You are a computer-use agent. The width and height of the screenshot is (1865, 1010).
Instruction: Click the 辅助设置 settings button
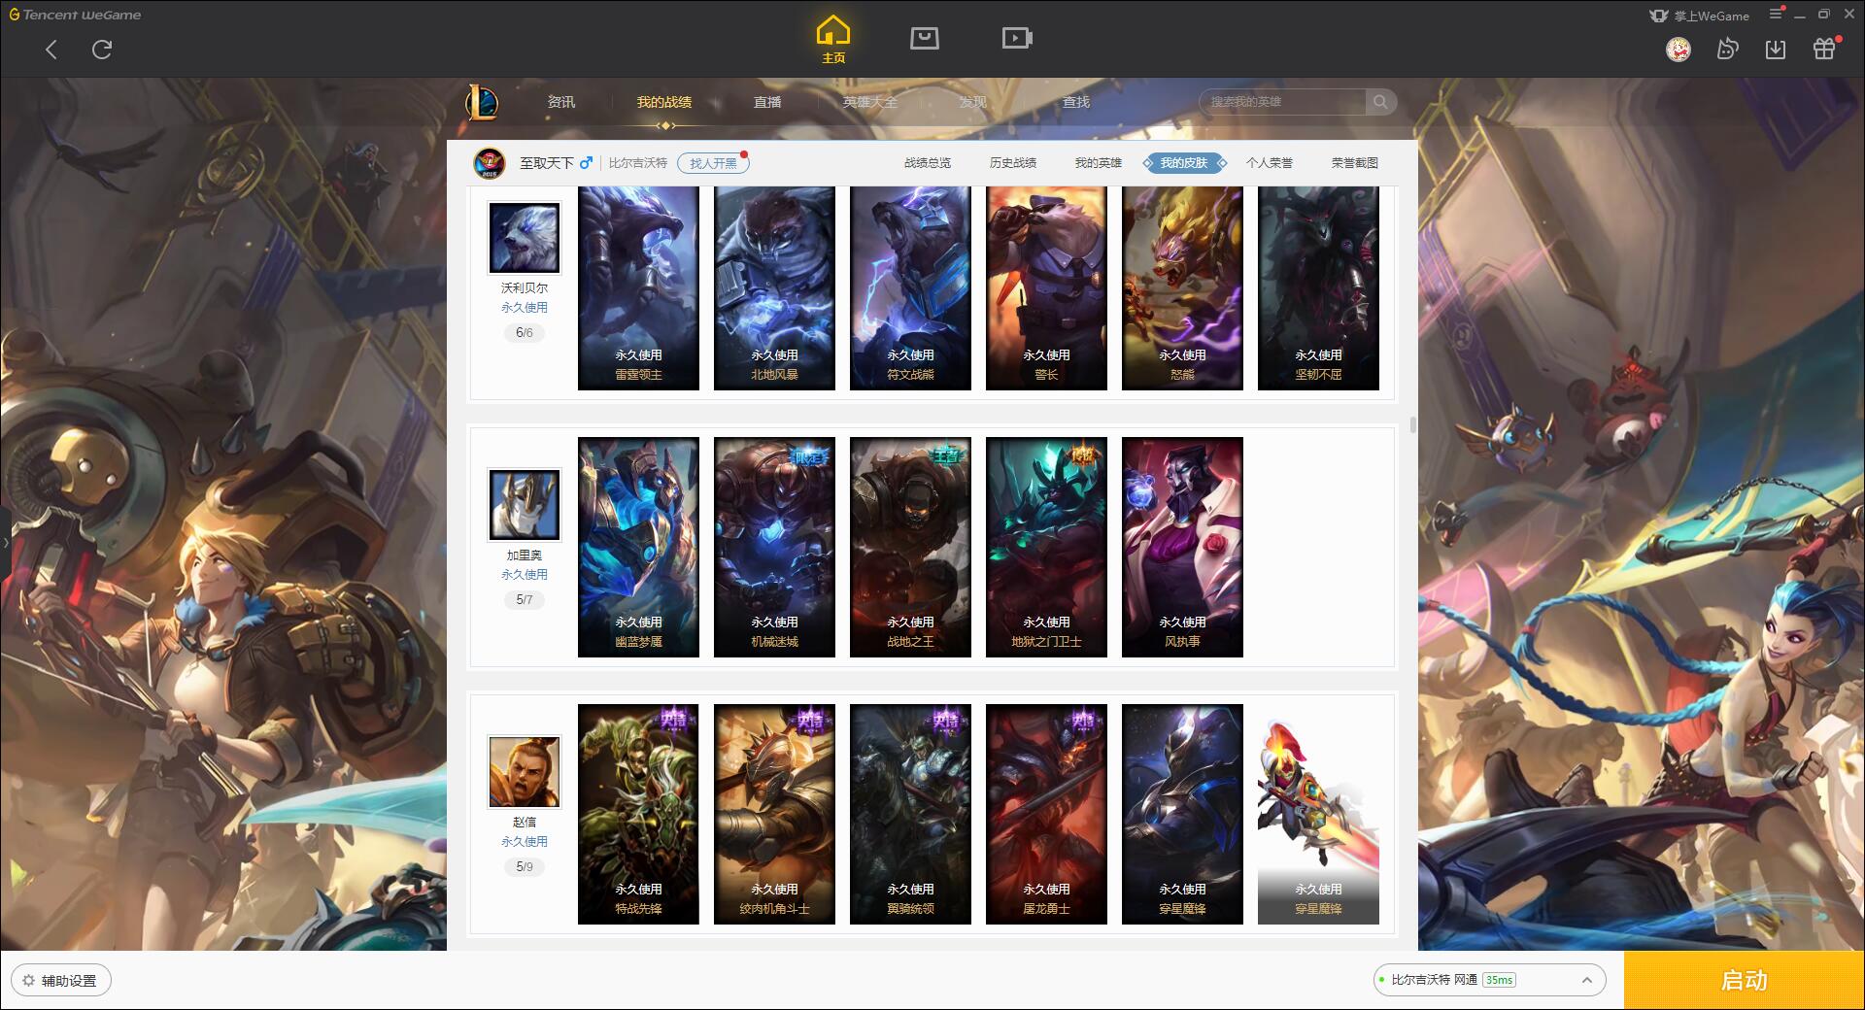coord(61,981)
